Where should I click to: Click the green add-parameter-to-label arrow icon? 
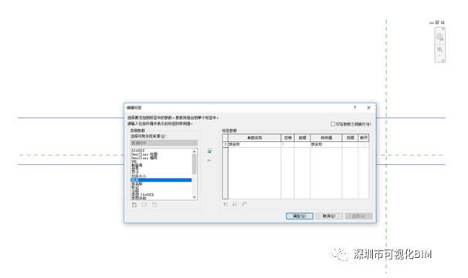pyautogui.click(x=210, y=151)
